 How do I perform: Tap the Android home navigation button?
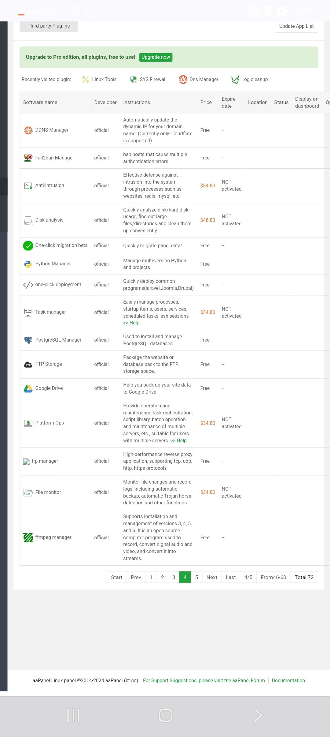[166, 715]
